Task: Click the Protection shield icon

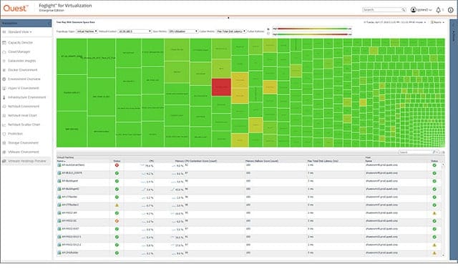Action: tap(4, 134)
